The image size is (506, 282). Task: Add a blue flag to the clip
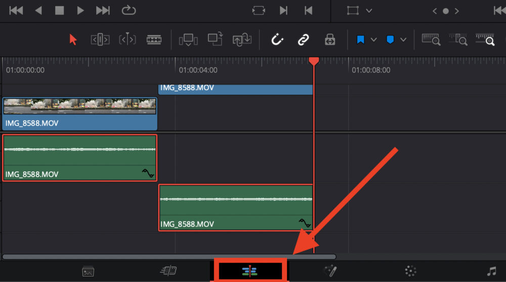[x=360, y=39]
